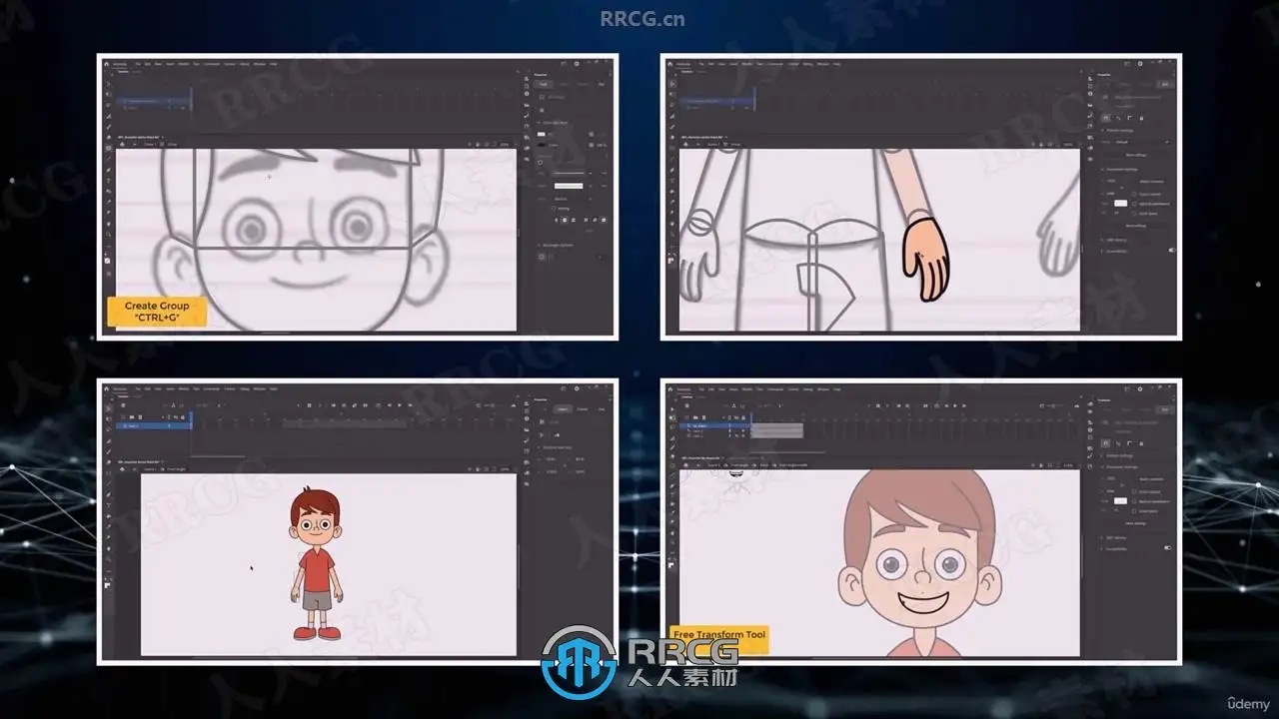Toggle the Accessibility switch in the hand-drawing window
This screenshot has width=1279, height=719.
pyautogui.click(x=1172, y=250)
